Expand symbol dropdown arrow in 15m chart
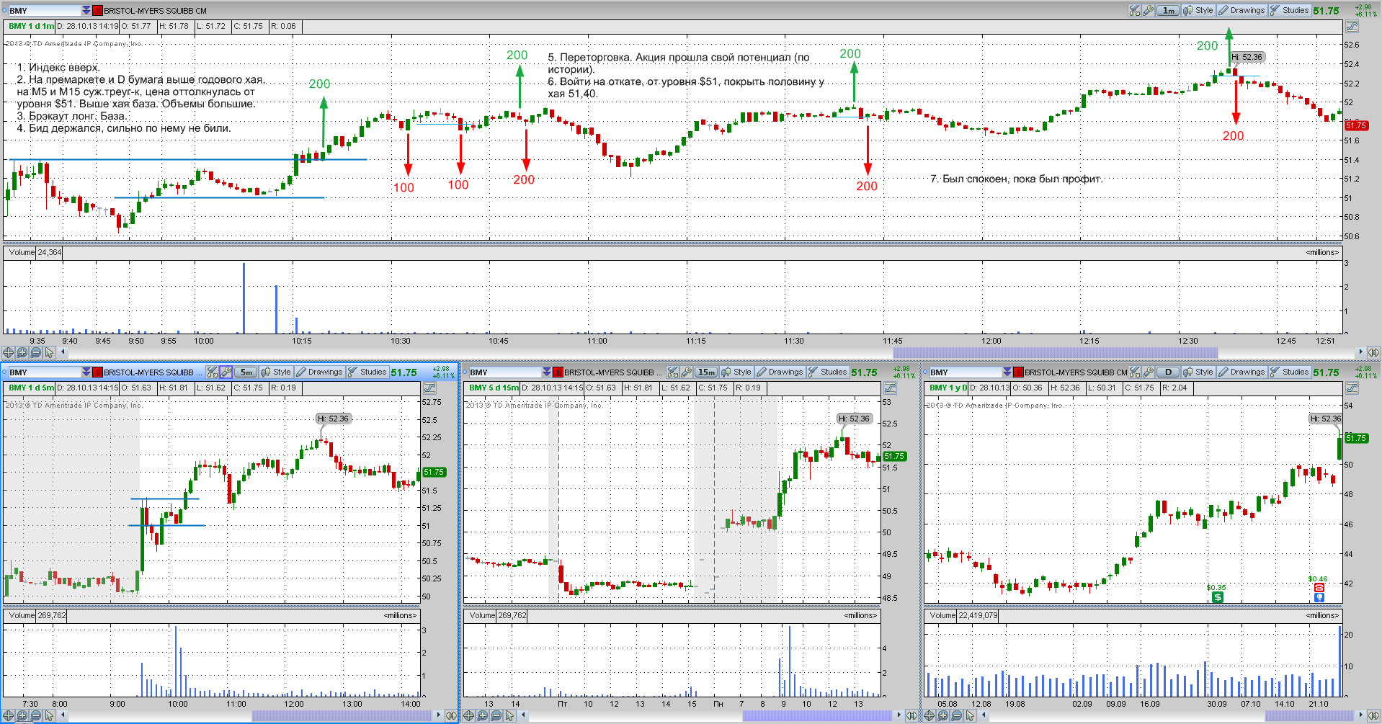 [547, 372]
